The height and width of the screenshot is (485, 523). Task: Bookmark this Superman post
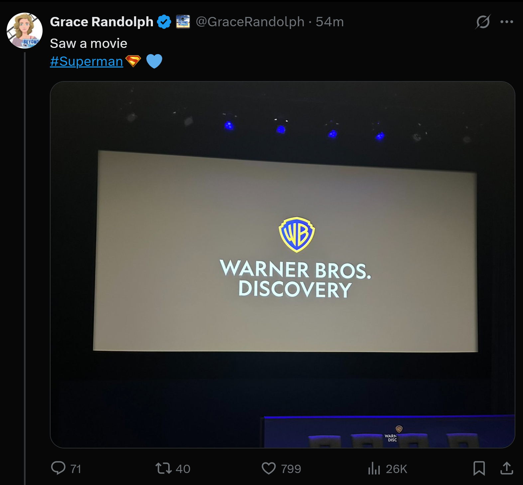click(x=479, y=468)
